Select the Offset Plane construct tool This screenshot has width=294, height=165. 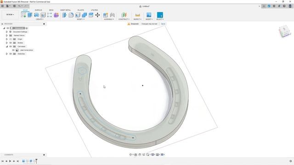tap(124, 15)
